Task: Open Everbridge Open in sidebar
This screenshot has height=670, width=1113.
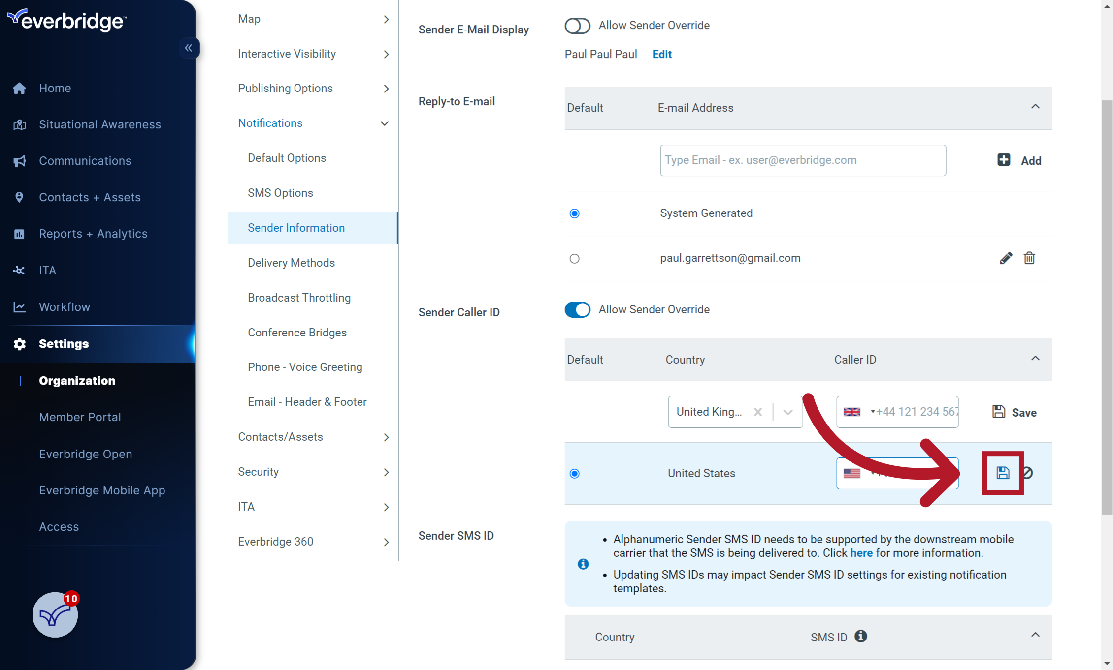Action: tap(86, 454)
